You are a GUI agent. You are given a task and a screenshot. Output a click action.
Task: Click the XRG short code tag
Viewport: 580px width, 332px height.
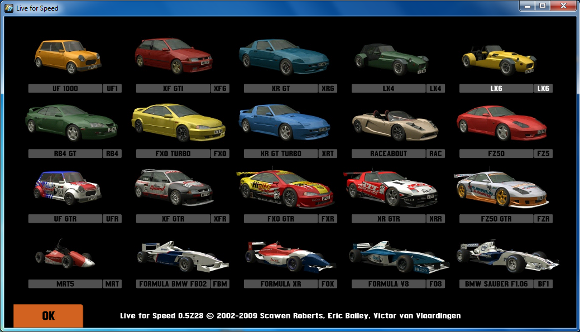pyautogui.click(x=328, y=88)
